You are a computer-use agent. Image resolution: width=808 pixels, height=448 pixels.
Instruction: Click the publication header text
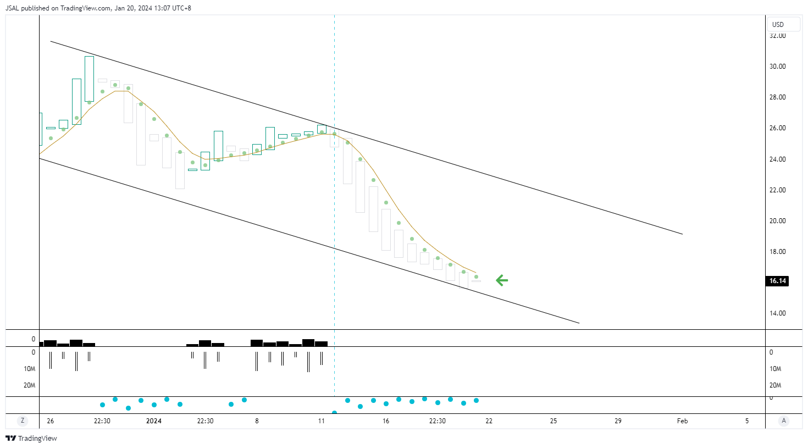click(x=98, y=8)
